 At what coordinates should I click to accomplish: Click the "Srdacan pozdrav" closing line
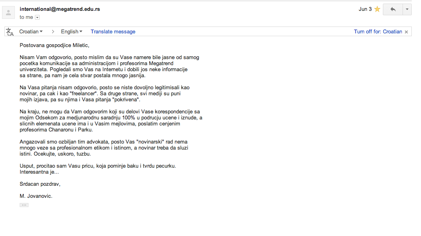(x=40, y=184)
